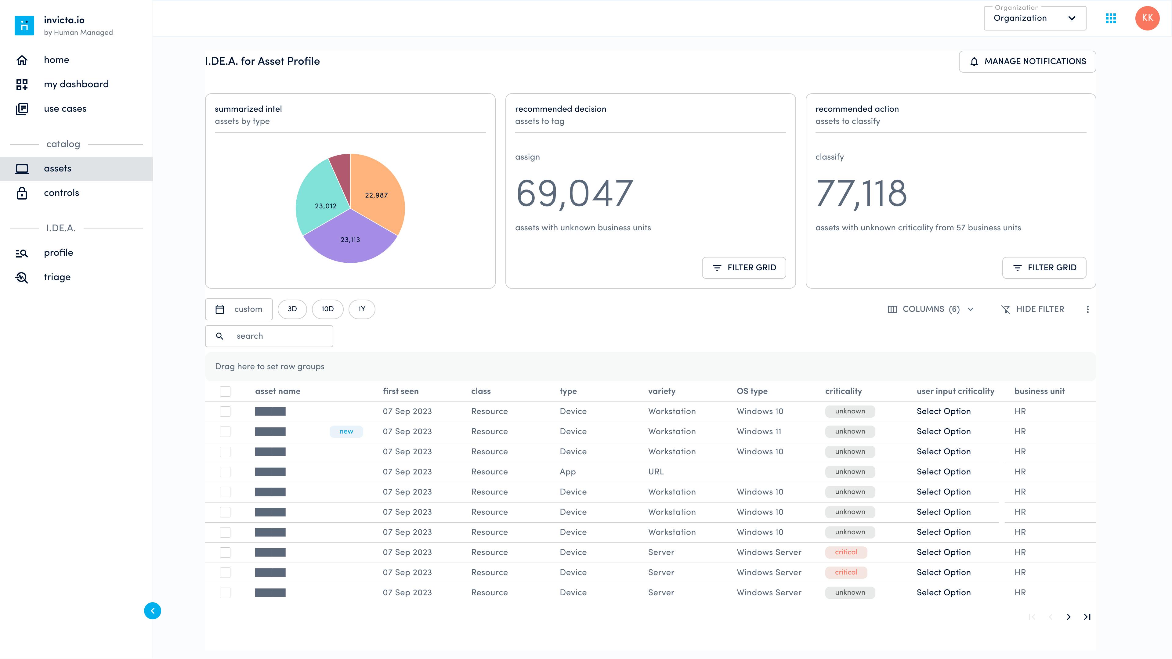Open the Organization dropdown
The height and width of the screenshot is (659, 1172).
(x=1035, y=18)
